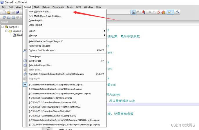The image size is (199, 130).
Task: Open recent project 2 demo2.uvproj
Action: 65,89
